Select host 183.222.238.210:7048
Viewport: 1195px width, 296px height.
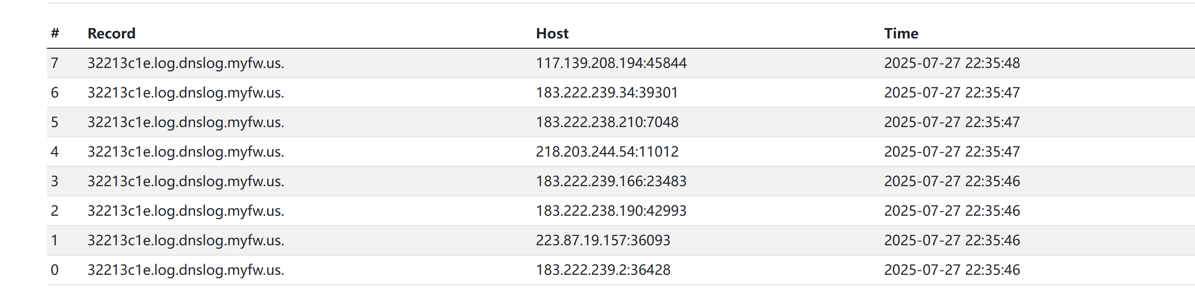(x=607, y=122)
